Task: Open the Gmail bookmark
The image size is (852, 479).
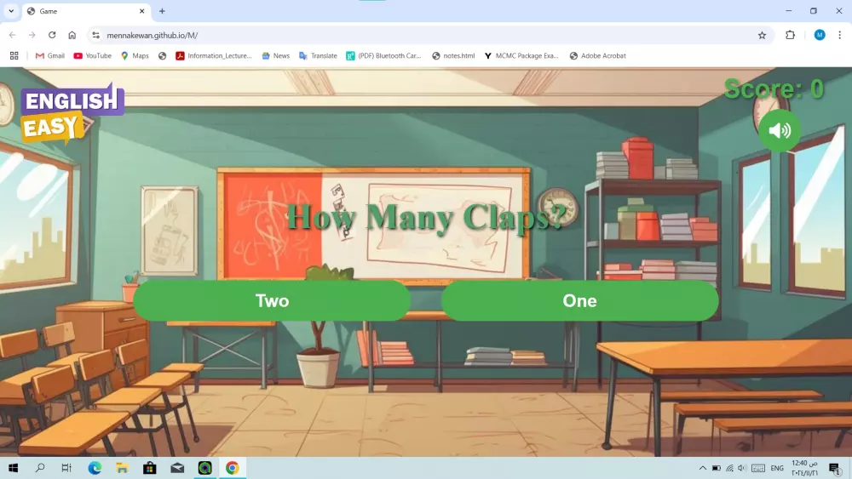Action: tap(50, 56)
